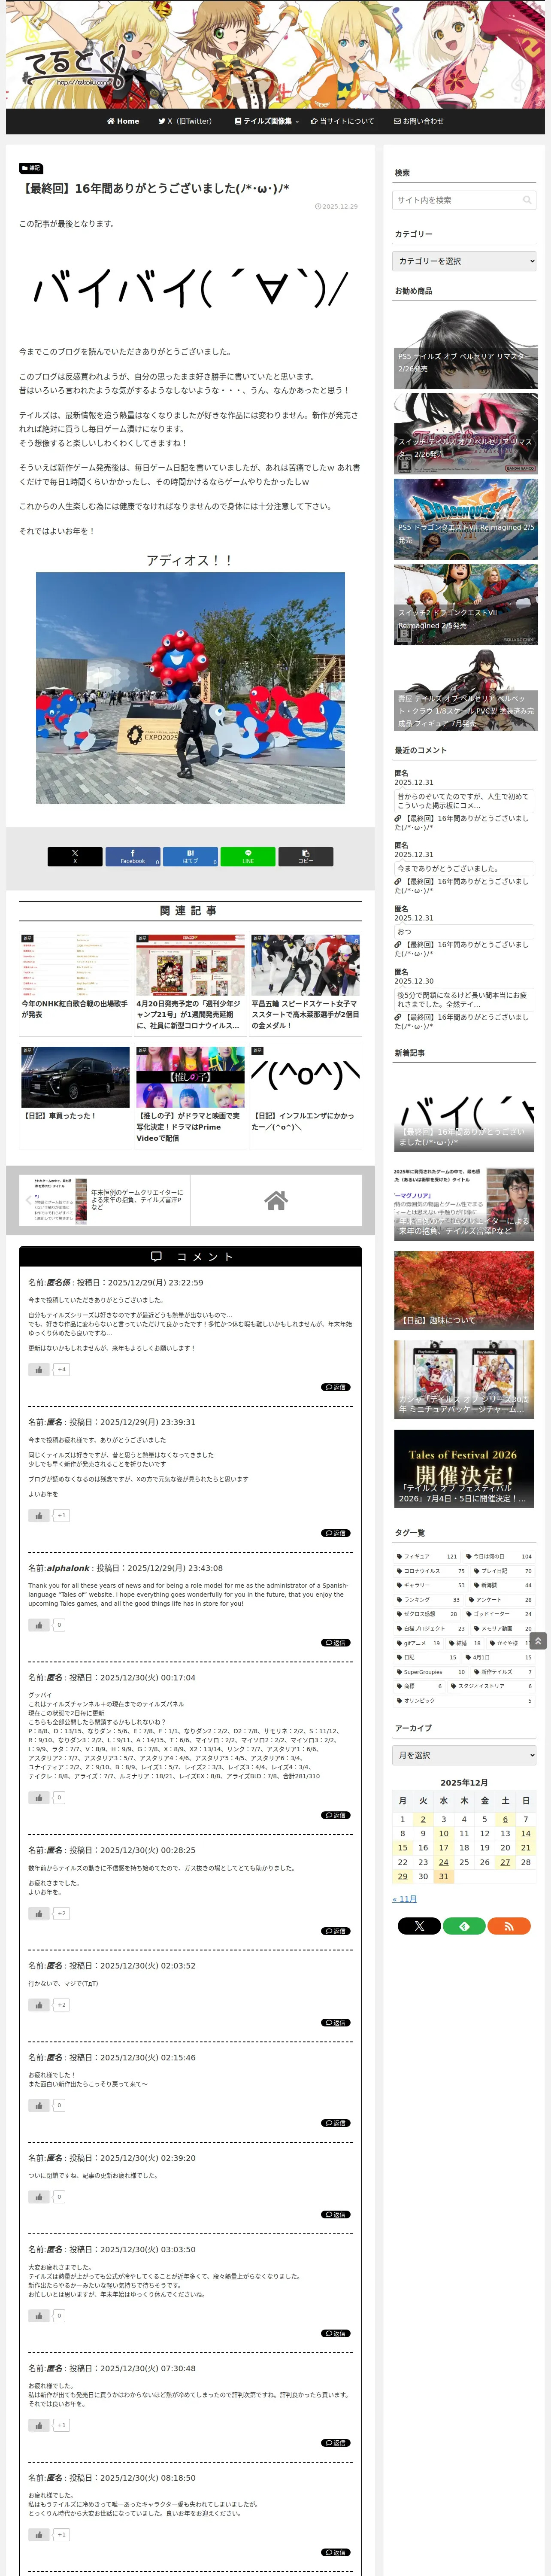
Task: Like the comment posted at 00:28:25
Action: pos(39,1913)
